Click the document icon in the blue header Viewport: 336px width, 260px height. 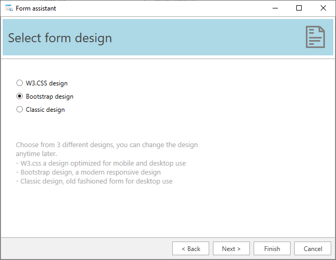pyautogui.click(x=315, y=37)
